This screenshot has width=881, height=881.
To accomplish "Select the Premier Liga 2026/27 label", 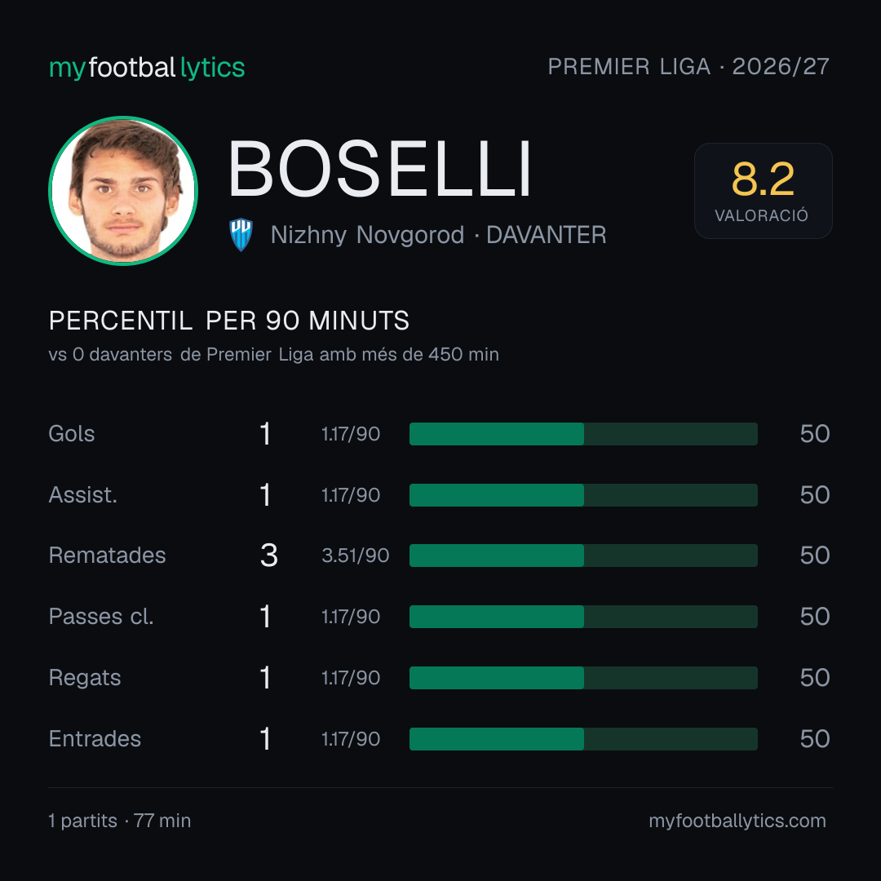I will 688,66.
